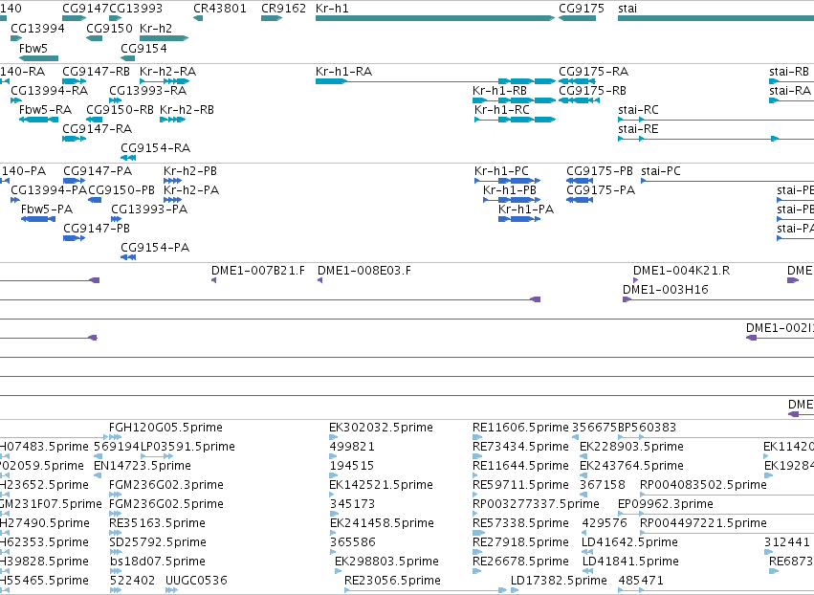The height and width of the screenshot is (595, 814).
Task: Select the UUGC0536 EST label
Action: coord(196,581)
